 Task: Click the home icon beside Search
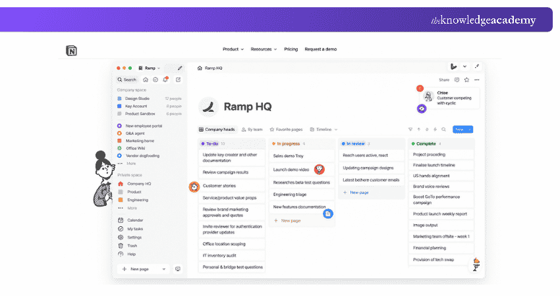(146, 80)
